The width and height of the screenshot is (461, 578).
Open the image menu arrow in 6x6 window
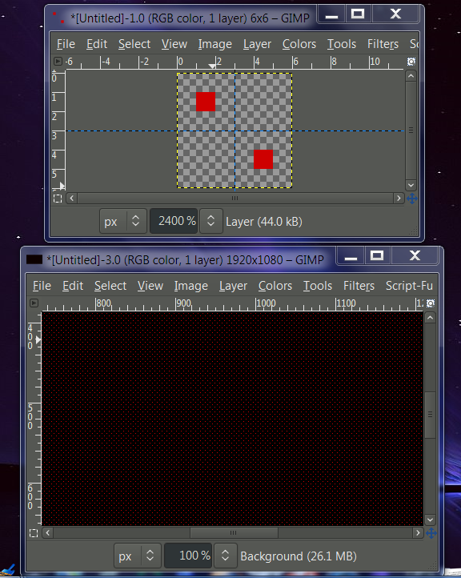coord(58,61)
